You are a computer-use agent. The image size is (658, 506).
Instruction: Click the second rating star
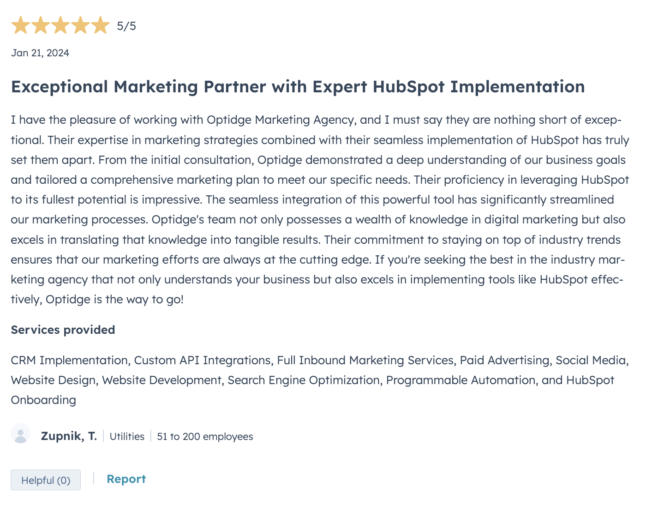coord(41,26)
